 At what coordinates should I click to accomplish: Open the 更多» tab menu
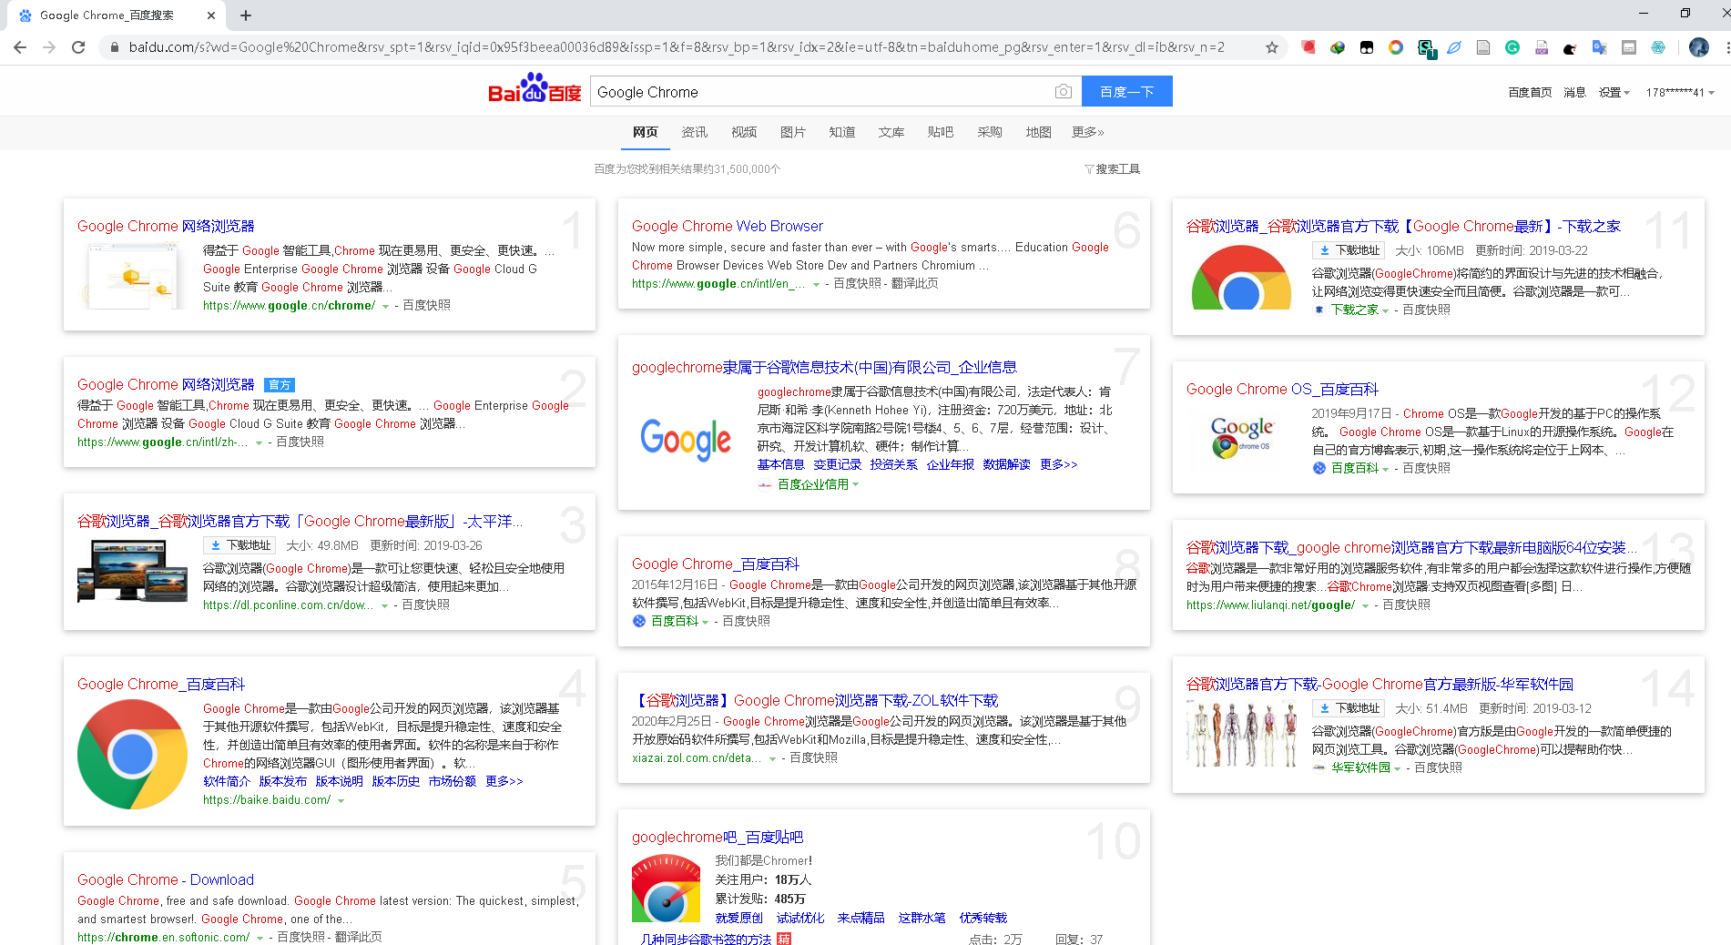(x=1088, y=132)
